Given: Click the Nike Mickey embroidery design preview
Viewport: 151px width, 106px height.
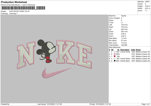Looking at the screenshot, I should pyautogui.click(x=55, y=59).
